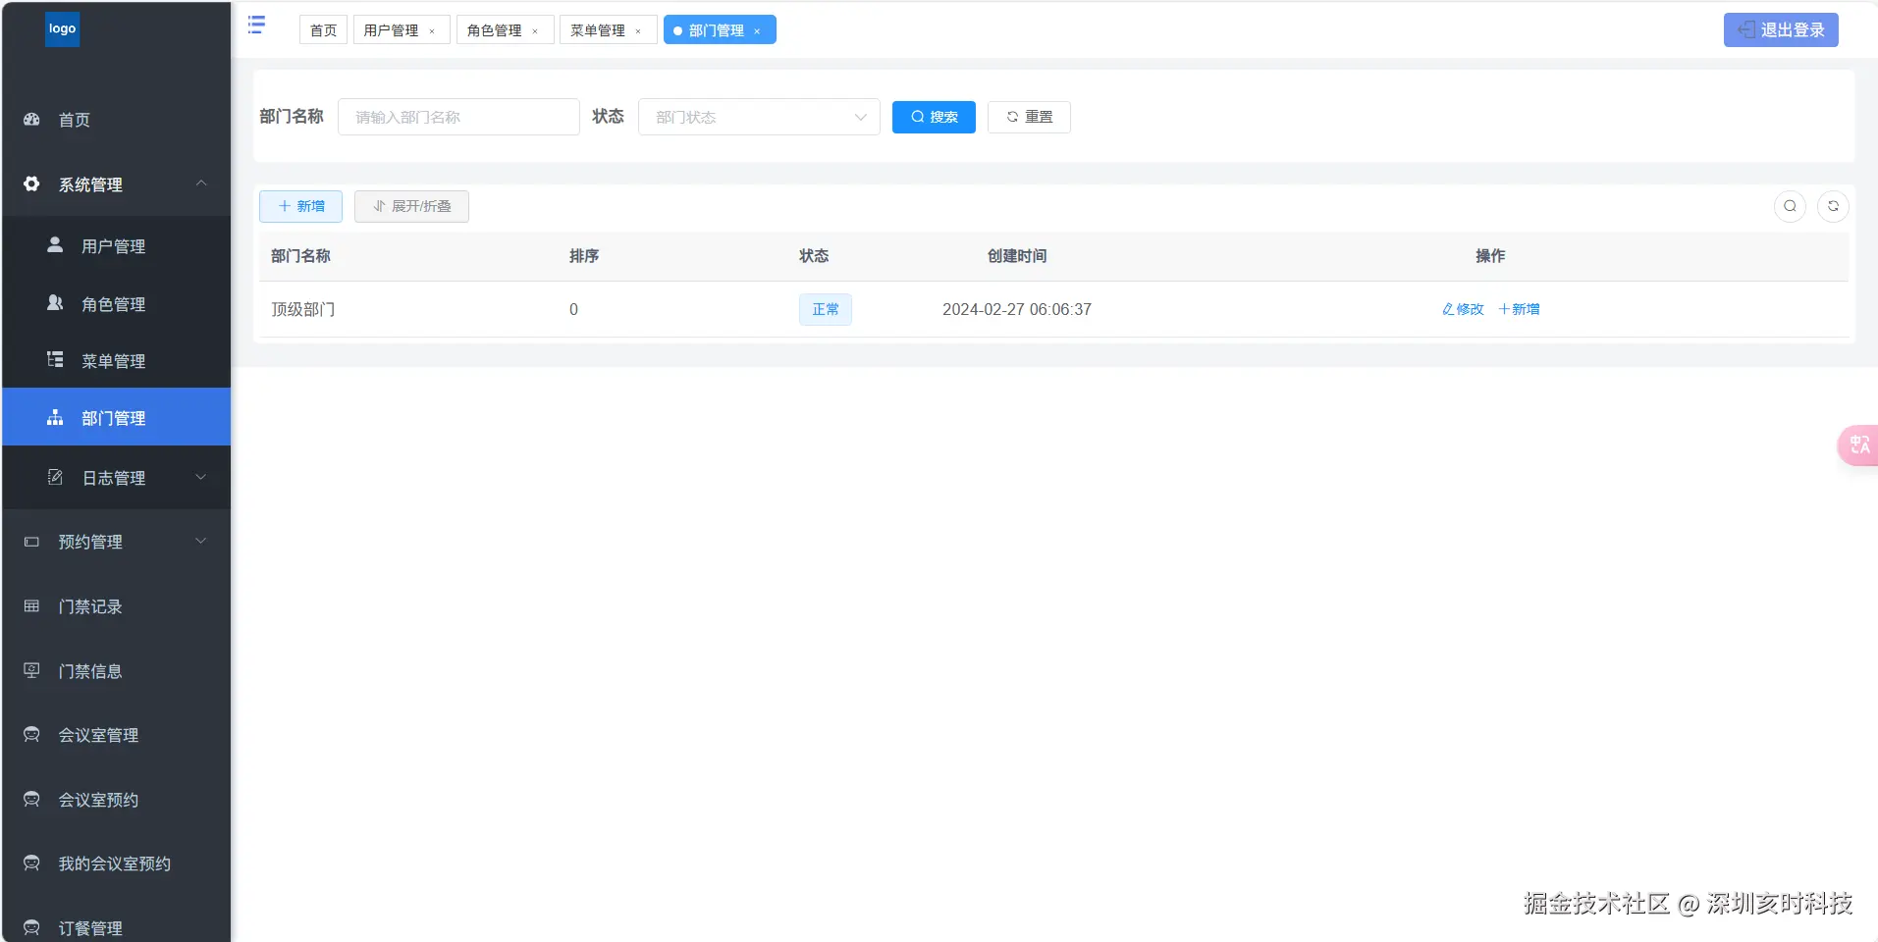The image size is (1878, 942).
Task: Open 菜单管理 in the sidebar
Action: click(x=116, y=361)
